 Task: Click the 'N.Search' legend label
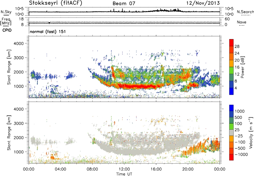point(245,12)
